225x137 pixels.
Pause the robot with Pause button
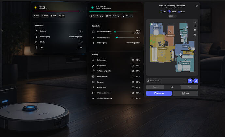[x=45, y=16]
